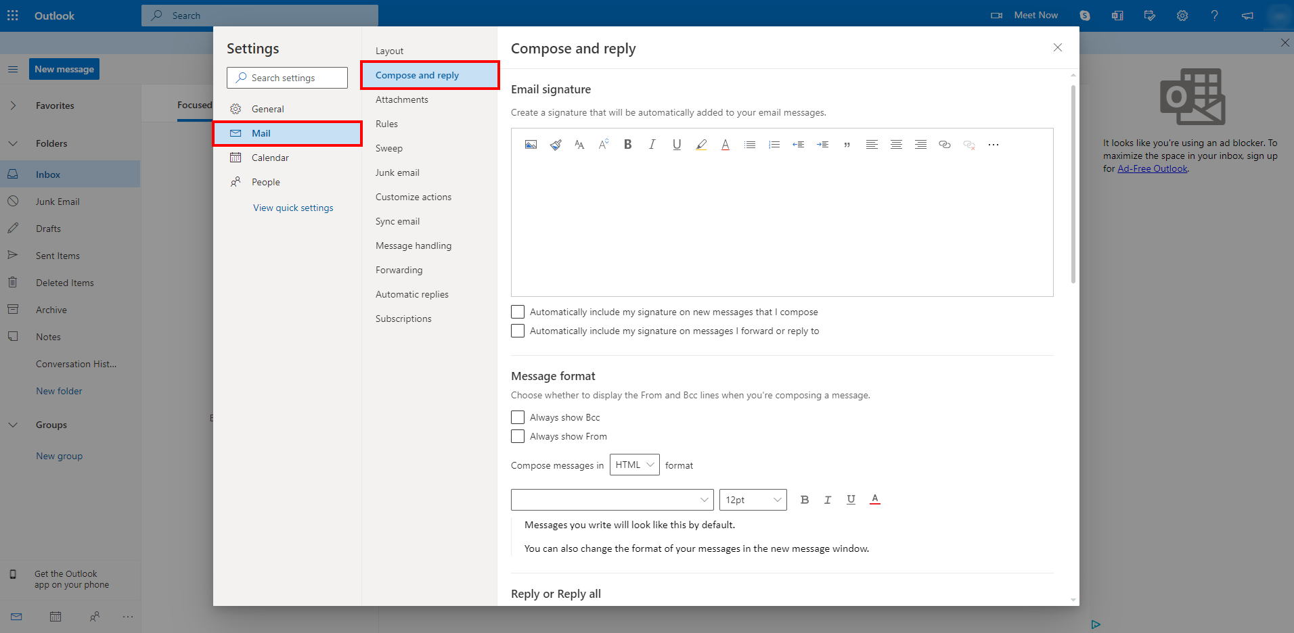Switch to People icon in bottom bar
The width and height of the screenshot is (1294, 633).
pos(95,616)
